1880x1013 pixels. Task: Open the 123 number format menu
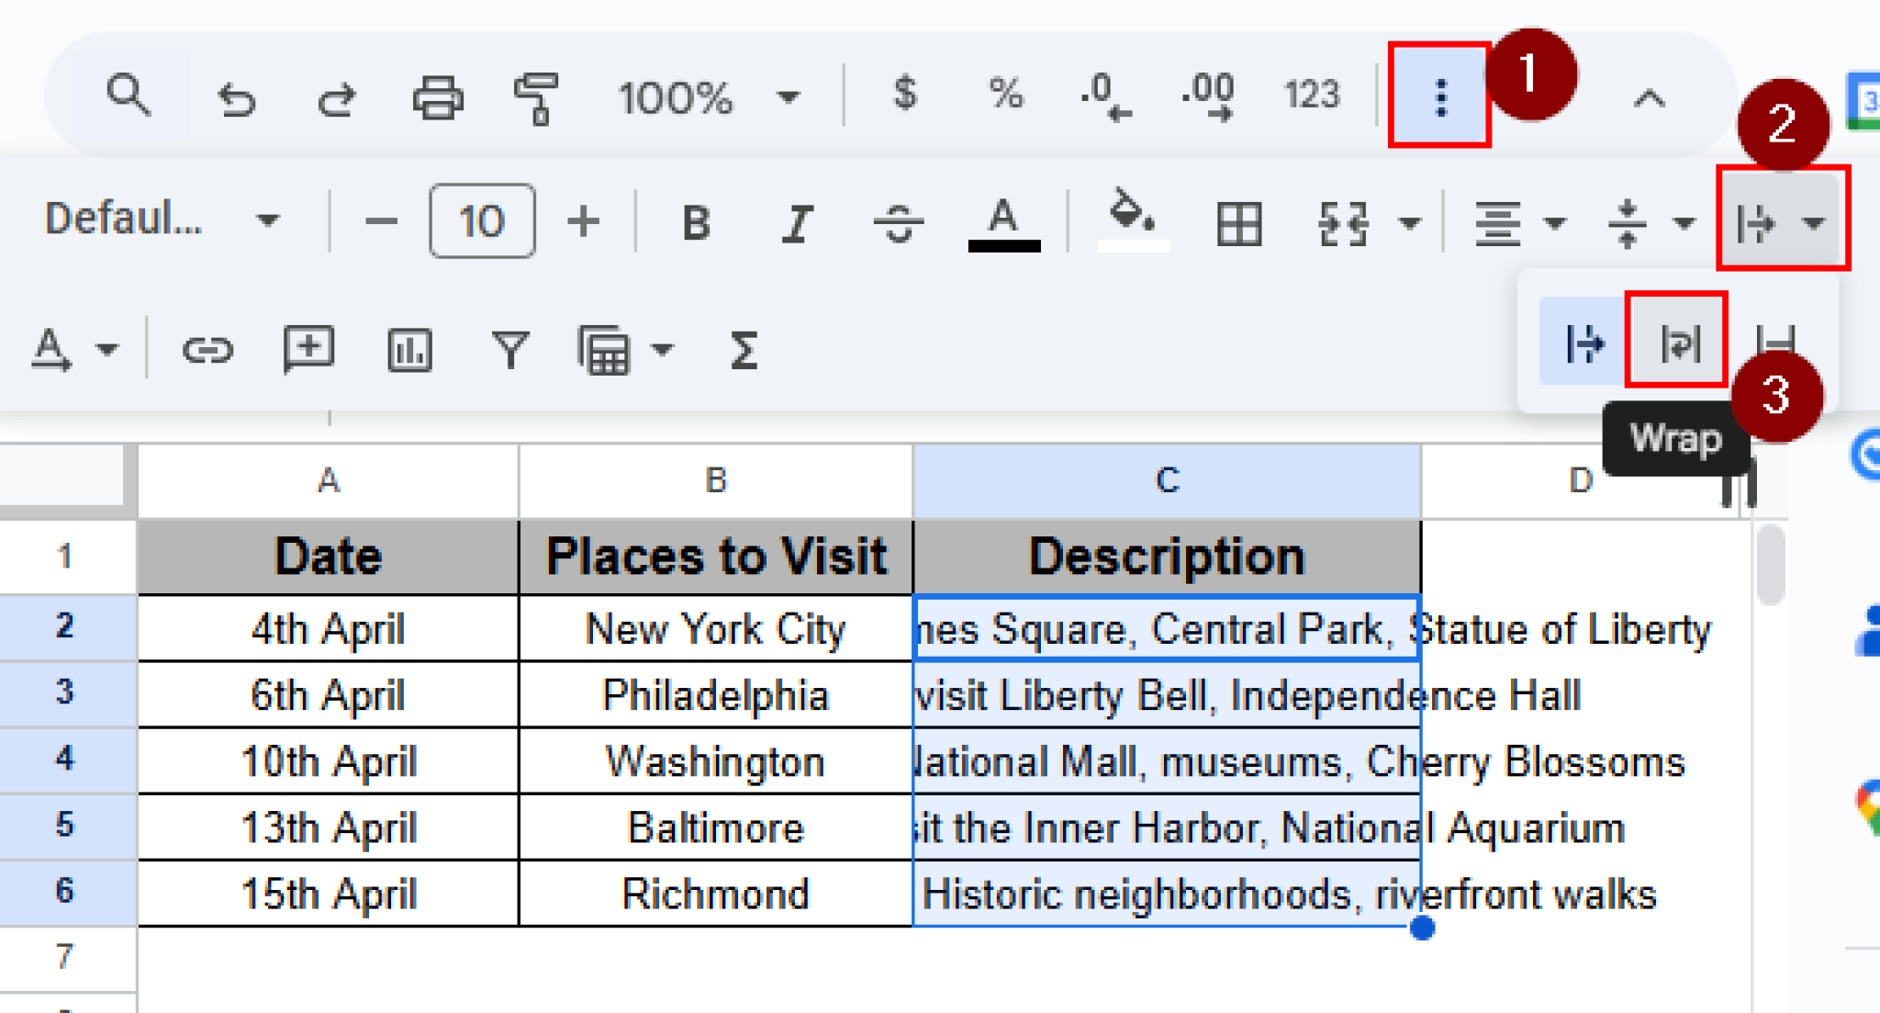pyautogui.click(x=1311, y=95)
